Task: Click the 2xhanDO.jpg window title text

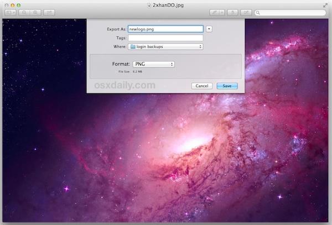Action: point(168,6)
